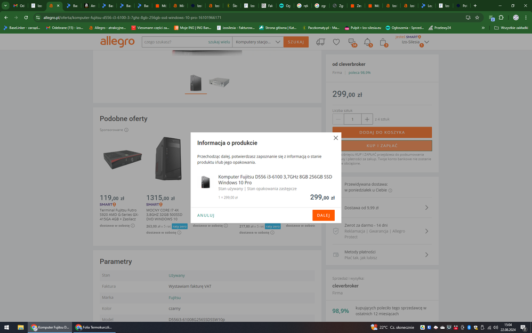Viewport: 532px width, 333px height.
Task: Open the Allegro logo homepage
Action: 117,42
